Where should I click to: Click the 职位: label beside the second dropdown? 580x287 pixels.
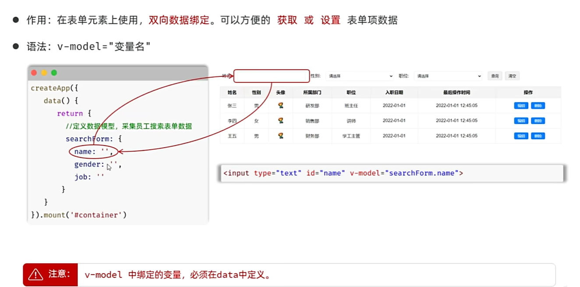403,76
